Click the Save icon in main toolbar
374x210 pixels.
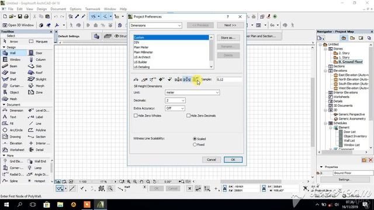point(20,16)
